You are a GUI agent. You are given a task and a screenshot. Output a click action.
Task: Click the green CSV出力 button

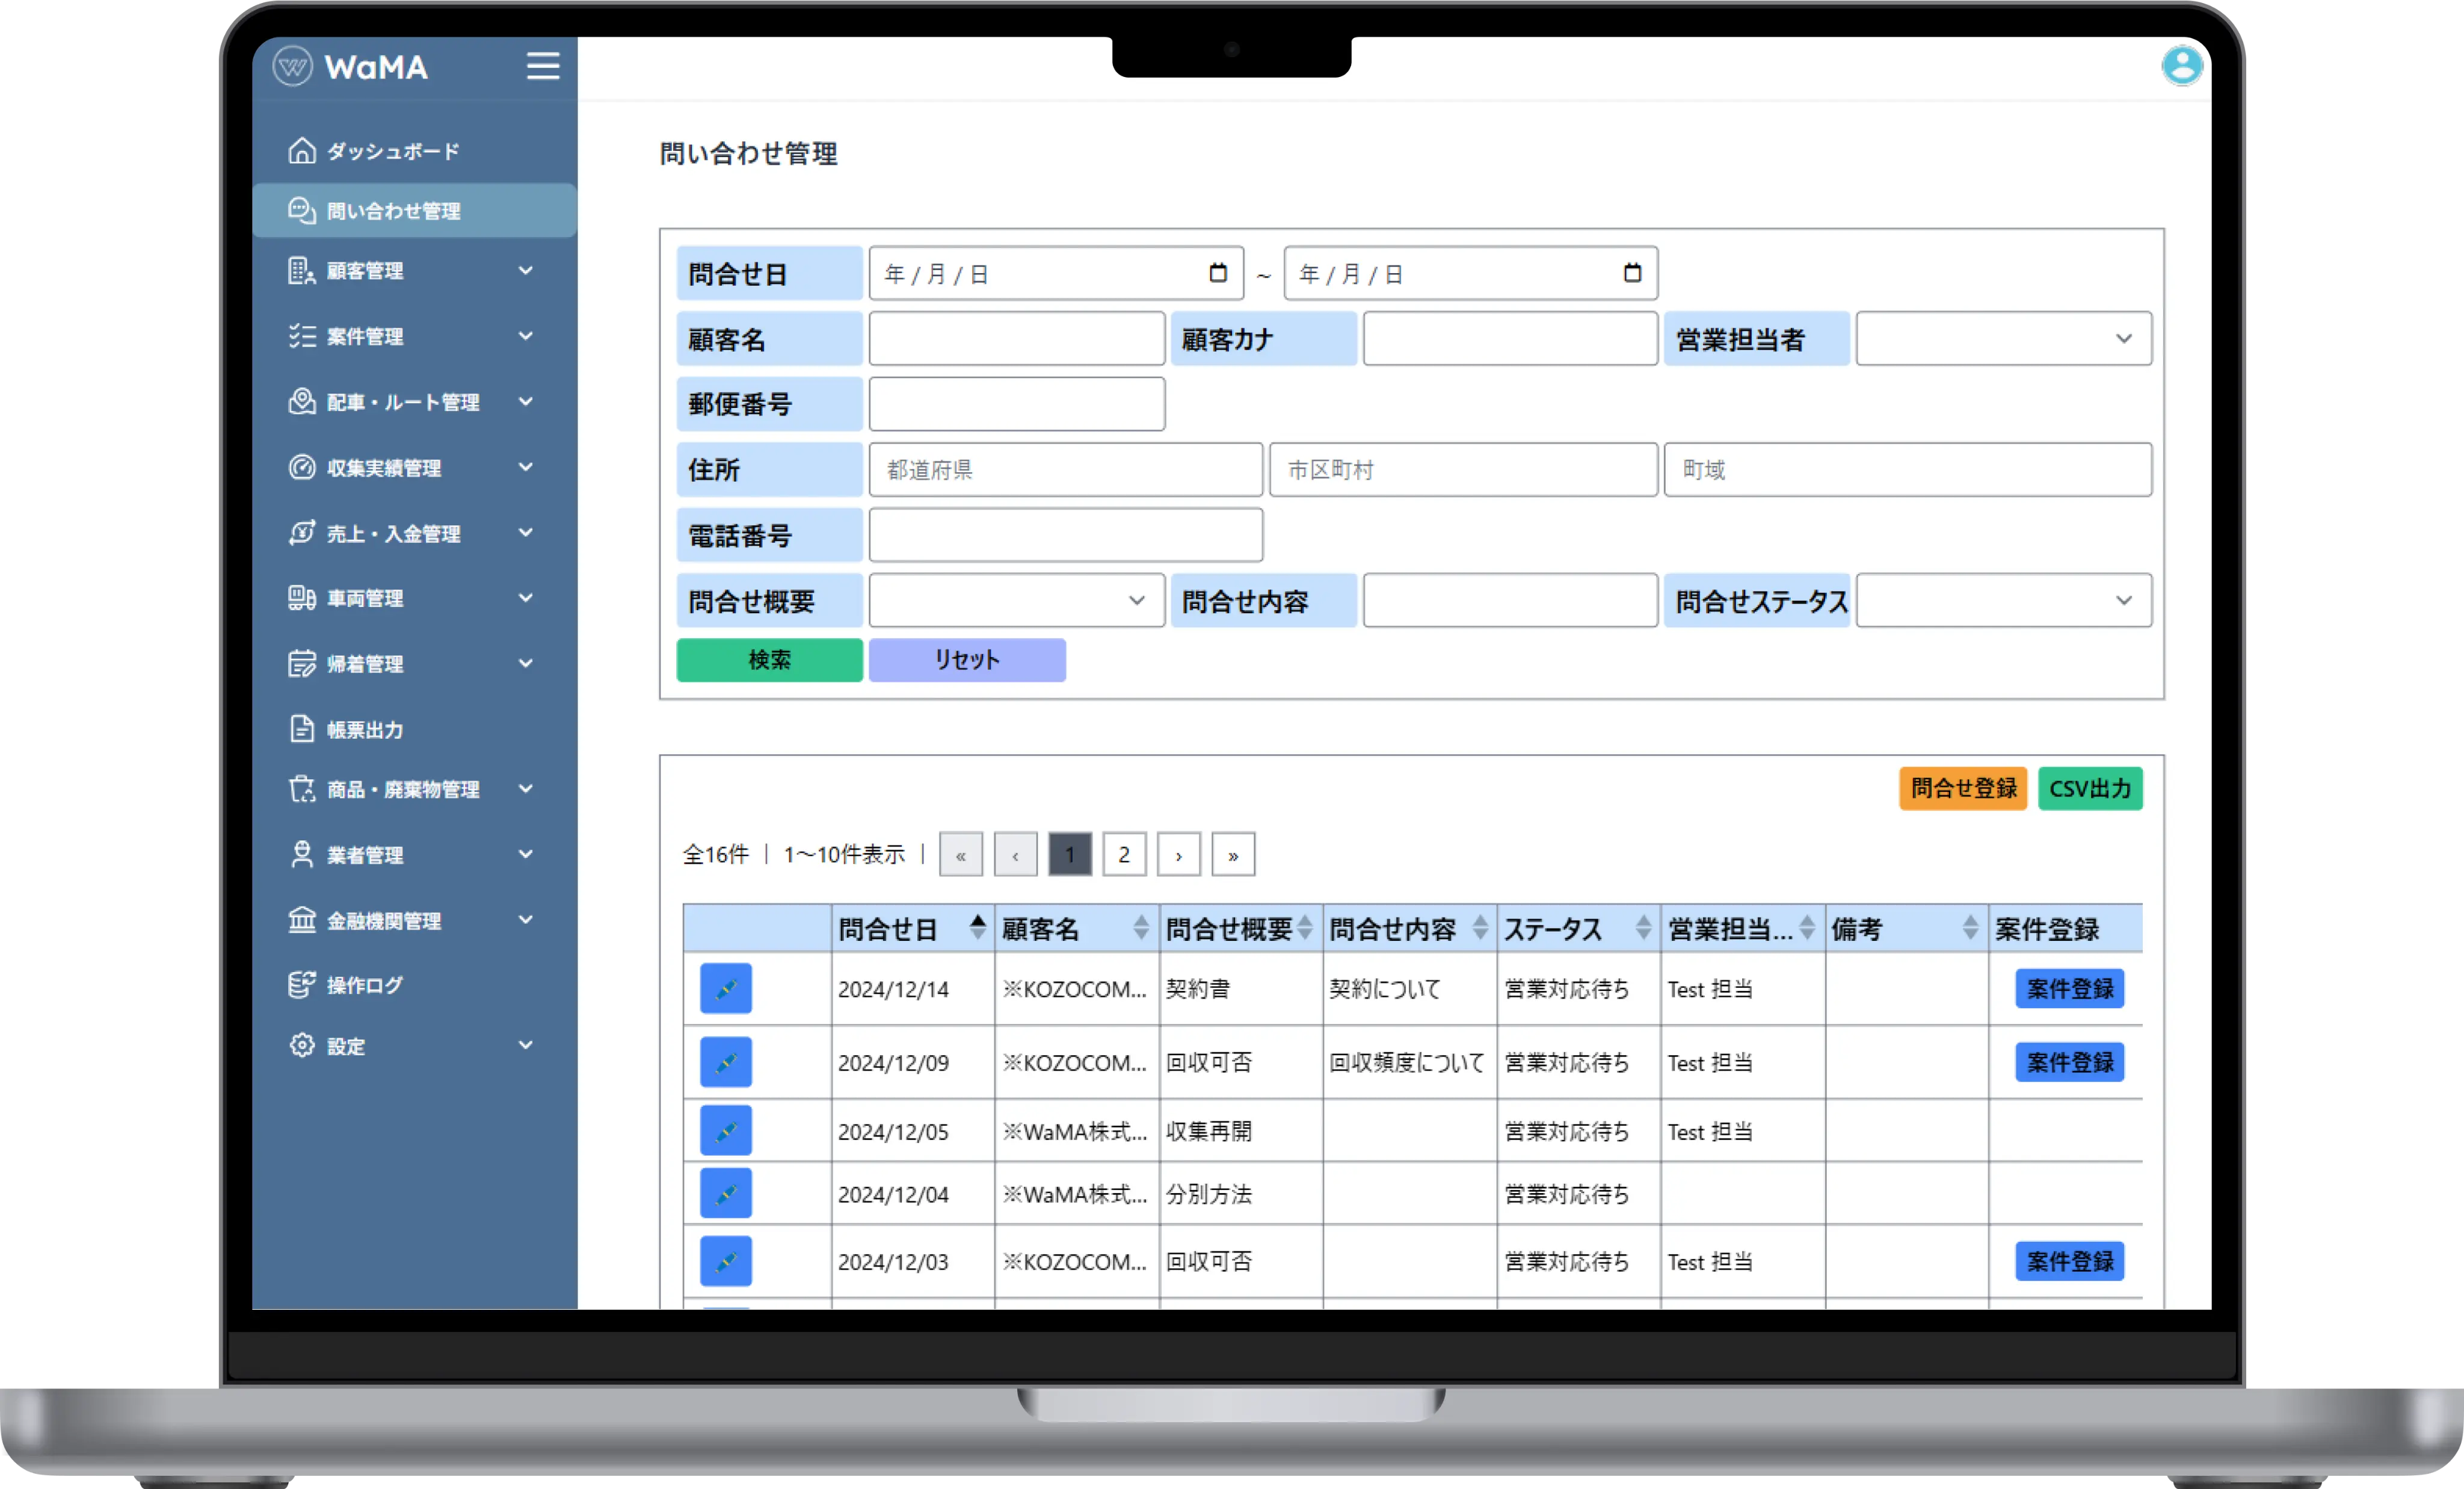2089,788
